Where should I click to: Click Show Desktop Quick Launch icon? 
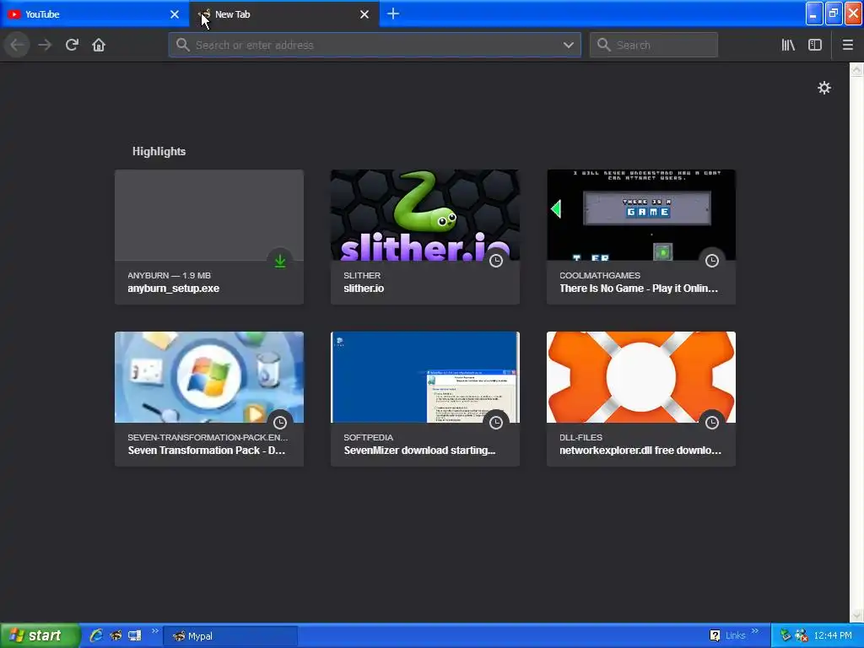[x=134, y=635]
